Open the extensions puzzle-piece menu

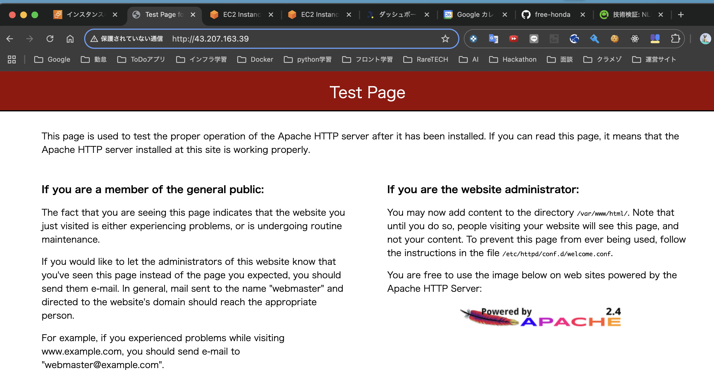coord(676,39)
